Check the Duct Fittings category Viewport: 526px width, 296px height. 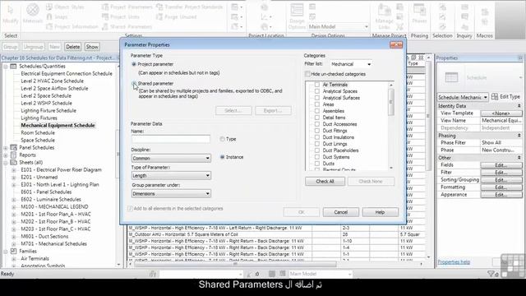point(317,131)
